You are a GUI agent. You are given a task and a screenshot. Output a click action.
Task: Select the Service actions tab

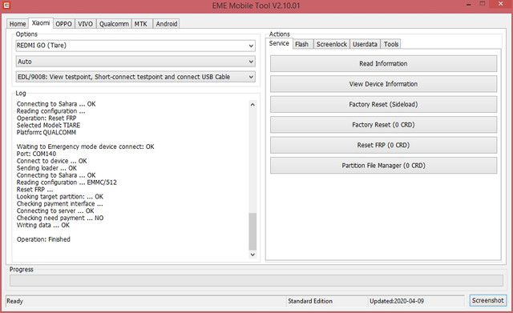pyautogui.click(x=279, y=43)
